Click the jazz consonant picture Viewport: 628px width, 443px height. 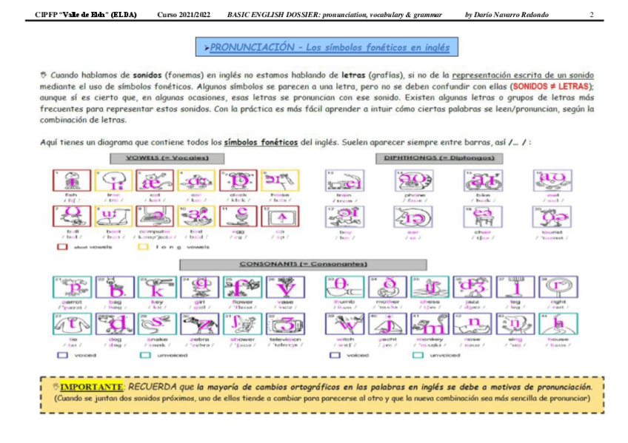(x=472, y=287)
